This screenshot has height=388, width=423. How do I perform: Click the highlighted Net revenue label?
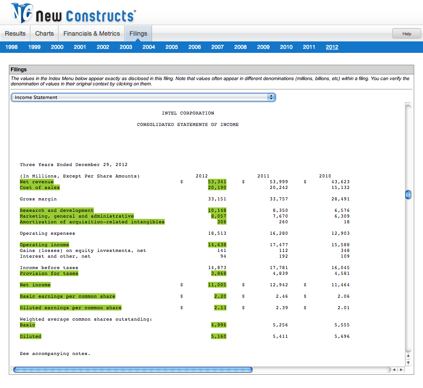click(37, 182)
